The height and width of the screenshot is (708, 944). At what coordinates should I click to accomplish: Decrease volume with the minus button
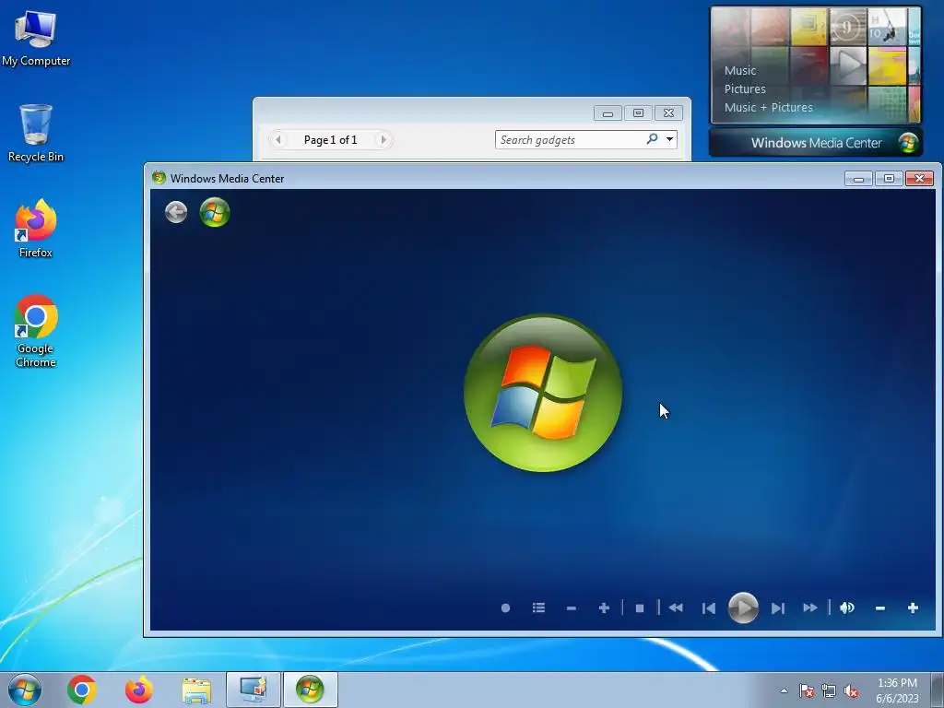pos(880,608)
